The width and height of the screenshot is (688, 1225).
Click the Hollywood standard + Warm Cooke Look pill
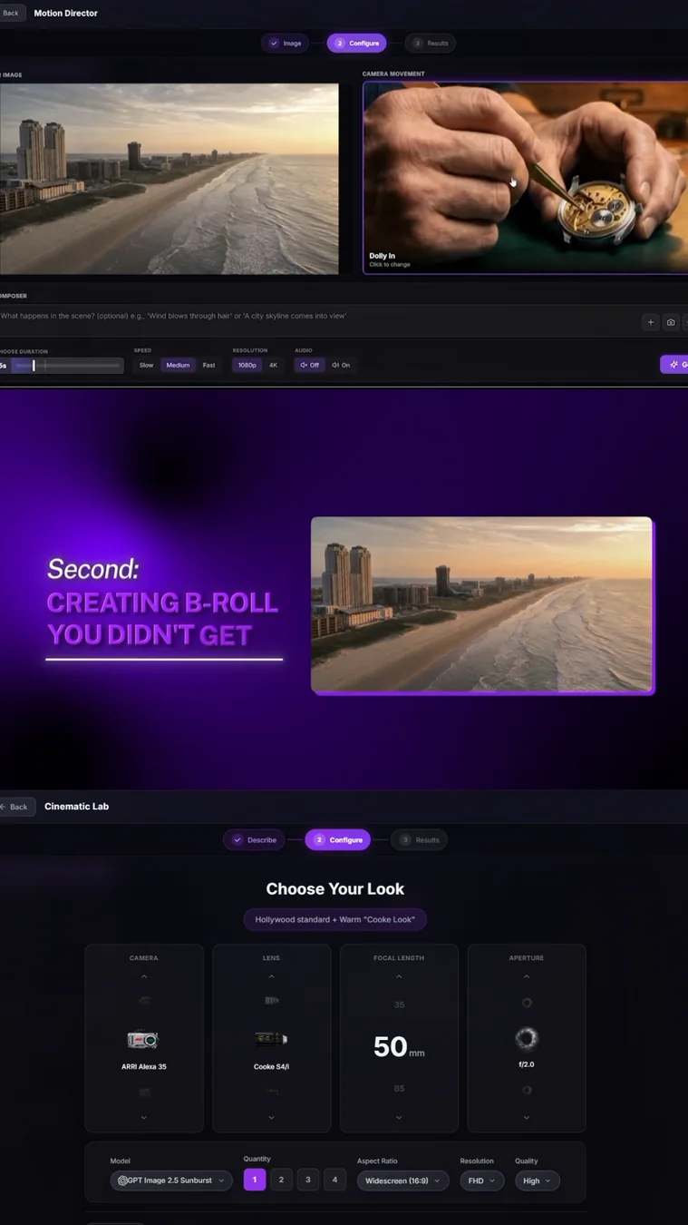334,919
